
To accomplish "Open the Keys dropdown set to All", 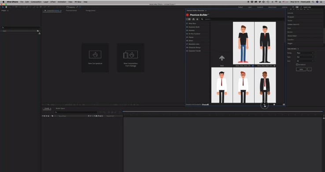I will pos(305,61).
